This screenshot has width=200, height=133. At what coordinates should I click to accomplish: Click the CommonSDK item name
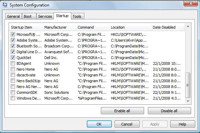[x=27, y=92]
